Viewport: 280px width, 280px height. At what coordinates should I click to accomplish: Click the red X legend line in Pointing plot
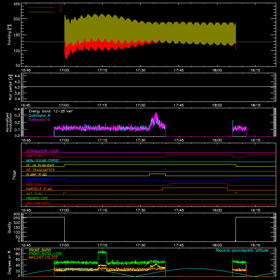(42, 7)
